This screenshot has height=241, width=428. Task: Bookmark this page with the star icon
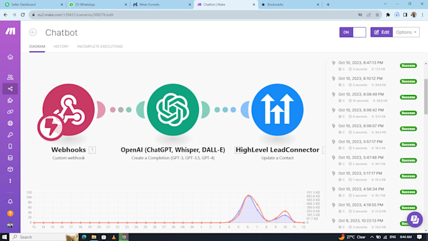tap(378, 14)
